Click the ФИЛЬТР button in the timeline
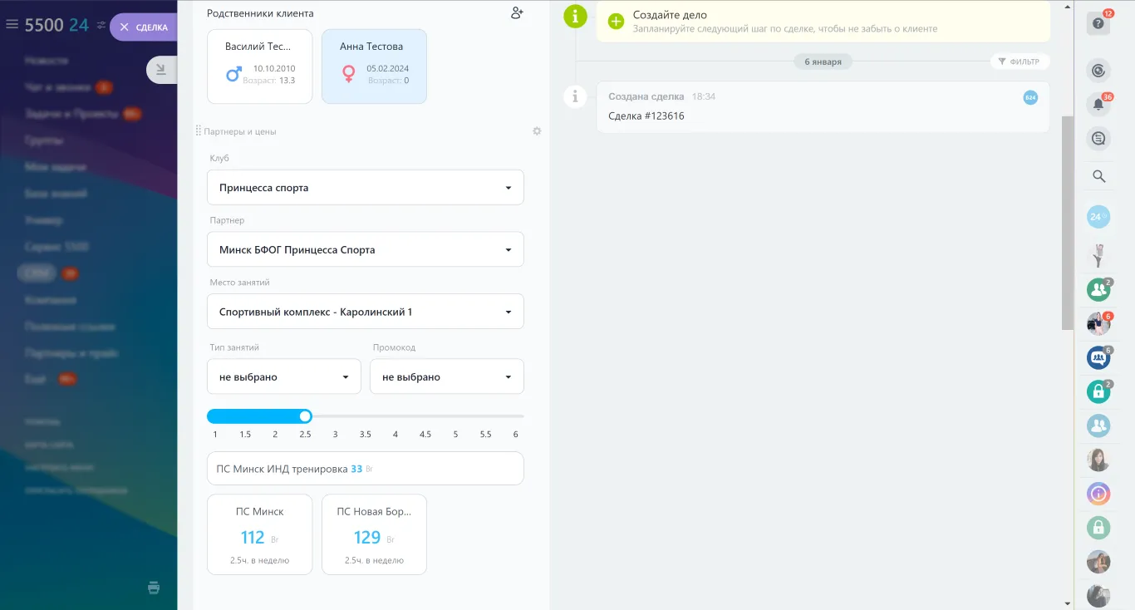Viewport: 1135px width, 610px height. (1020, 61)
